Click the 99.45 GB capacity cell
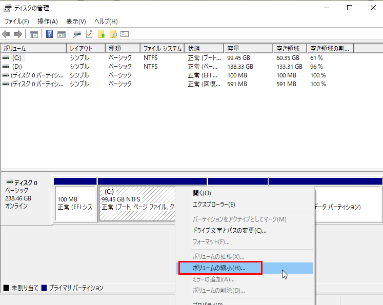 238,58
